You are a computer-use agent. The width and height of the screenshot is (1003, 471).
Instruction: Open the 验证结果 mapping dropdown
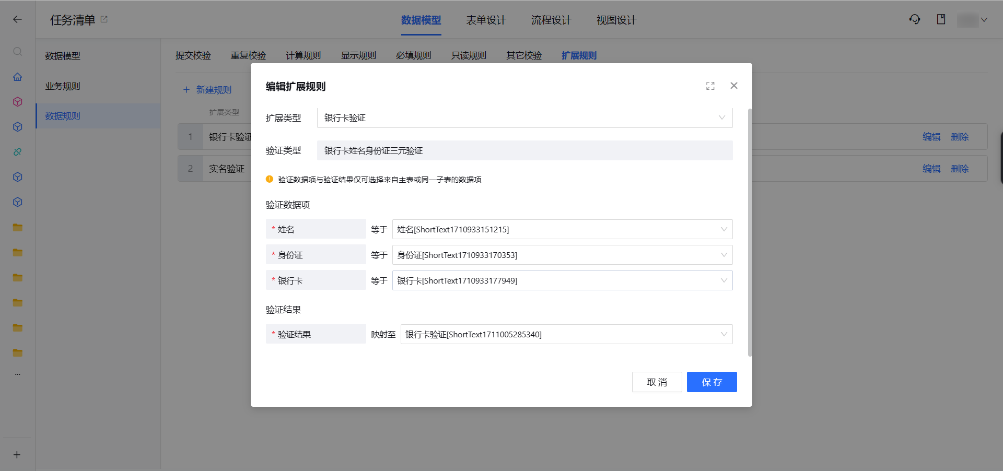tap(566, 334)
